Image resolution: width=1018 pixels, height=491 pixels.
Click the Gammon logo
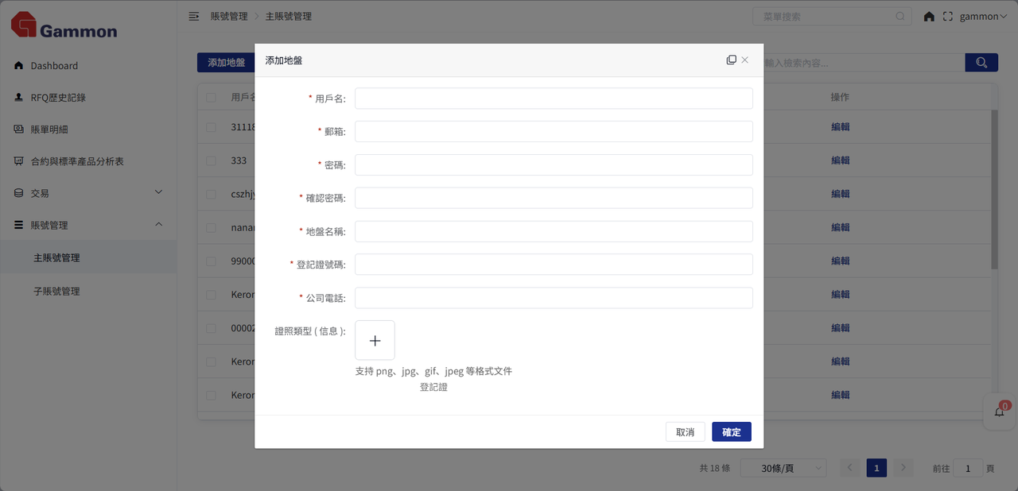coord(64,25)
